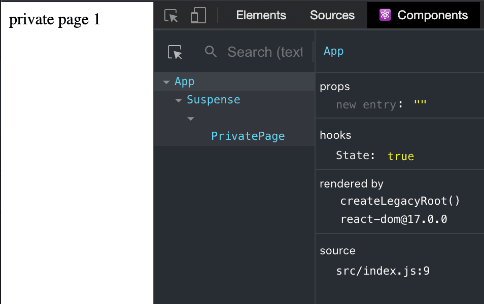Select the App component row
The width and height of the screenshot is (484, 304).
click(234, 82)
